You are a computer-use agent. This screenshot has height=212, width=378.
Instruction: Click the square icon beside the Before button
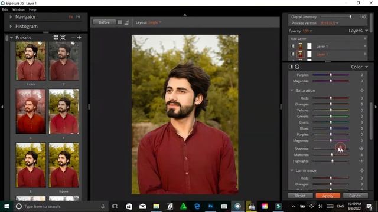120,22
